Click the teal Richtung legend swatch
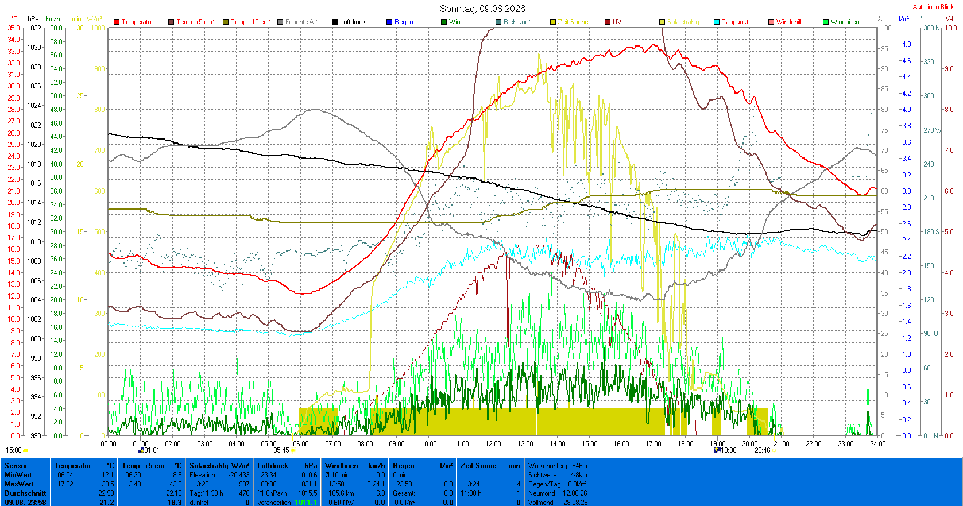 (x=498, y=22)
